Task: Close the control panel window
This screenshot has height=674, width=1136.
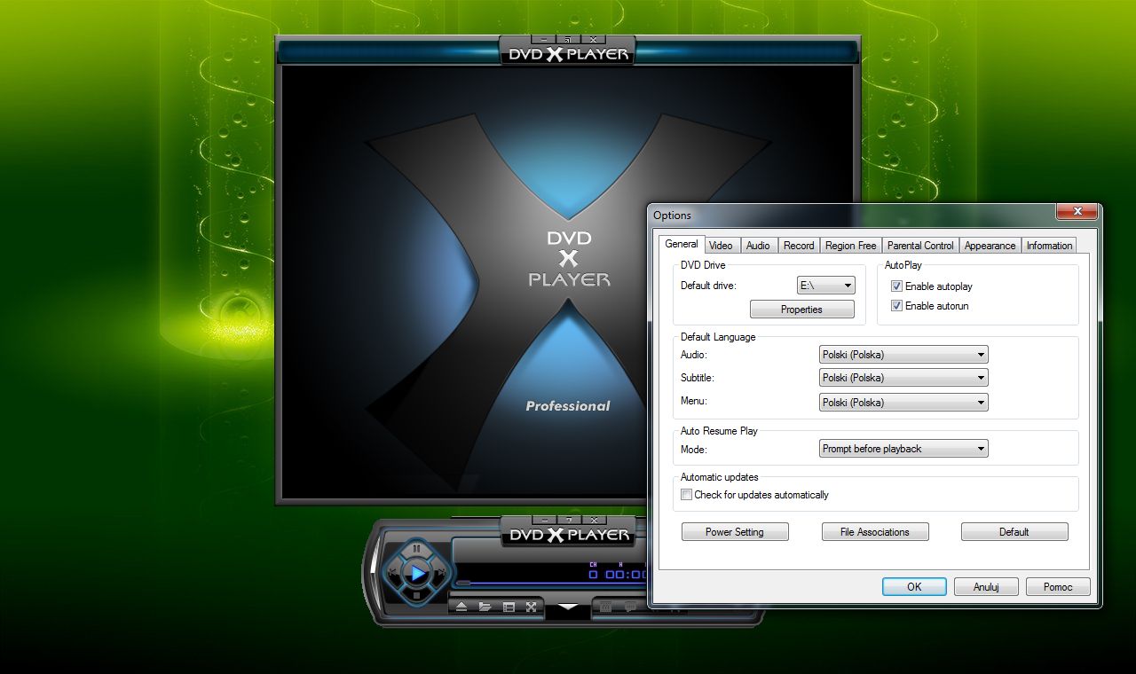Action: (593, 520)
